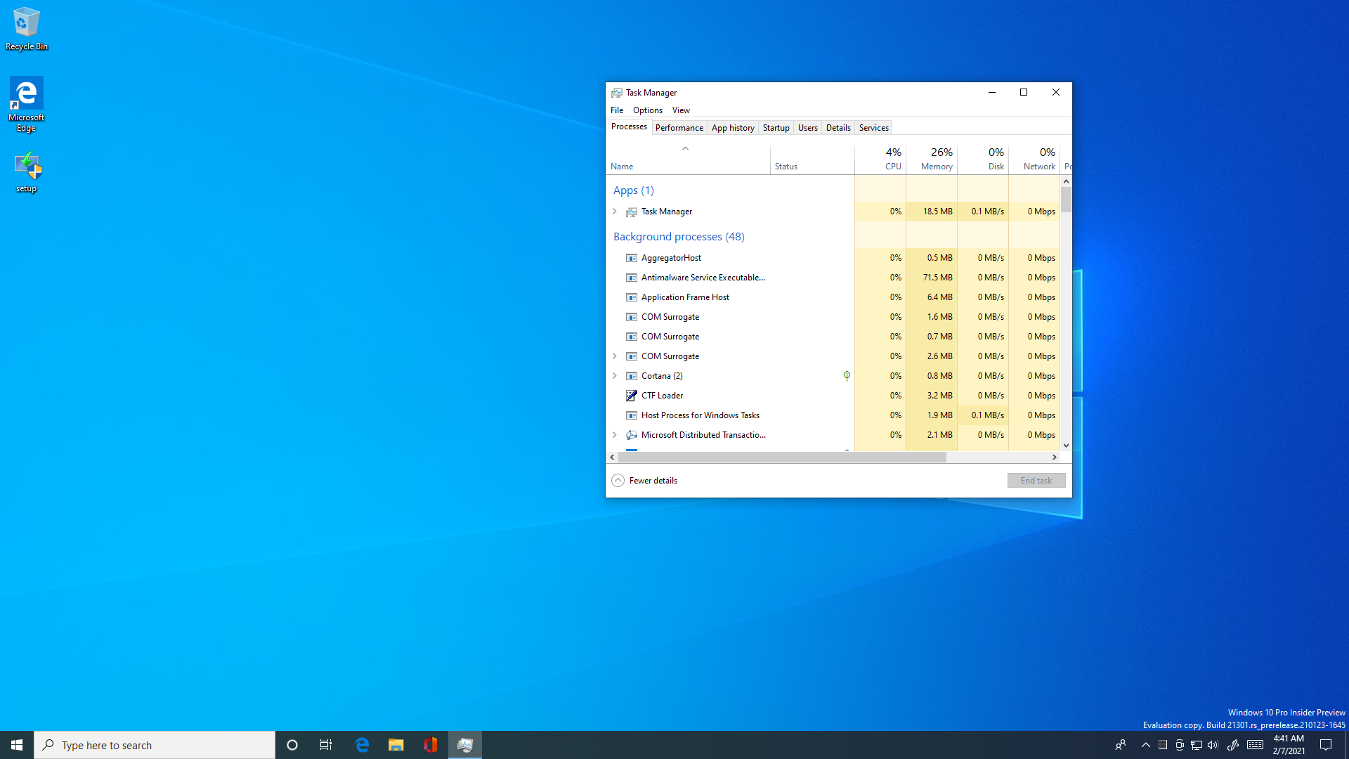Launch the Office taskbar icon
This screenshot has height=759, width=1349.
pyautogui.click(x=430, y=745)
